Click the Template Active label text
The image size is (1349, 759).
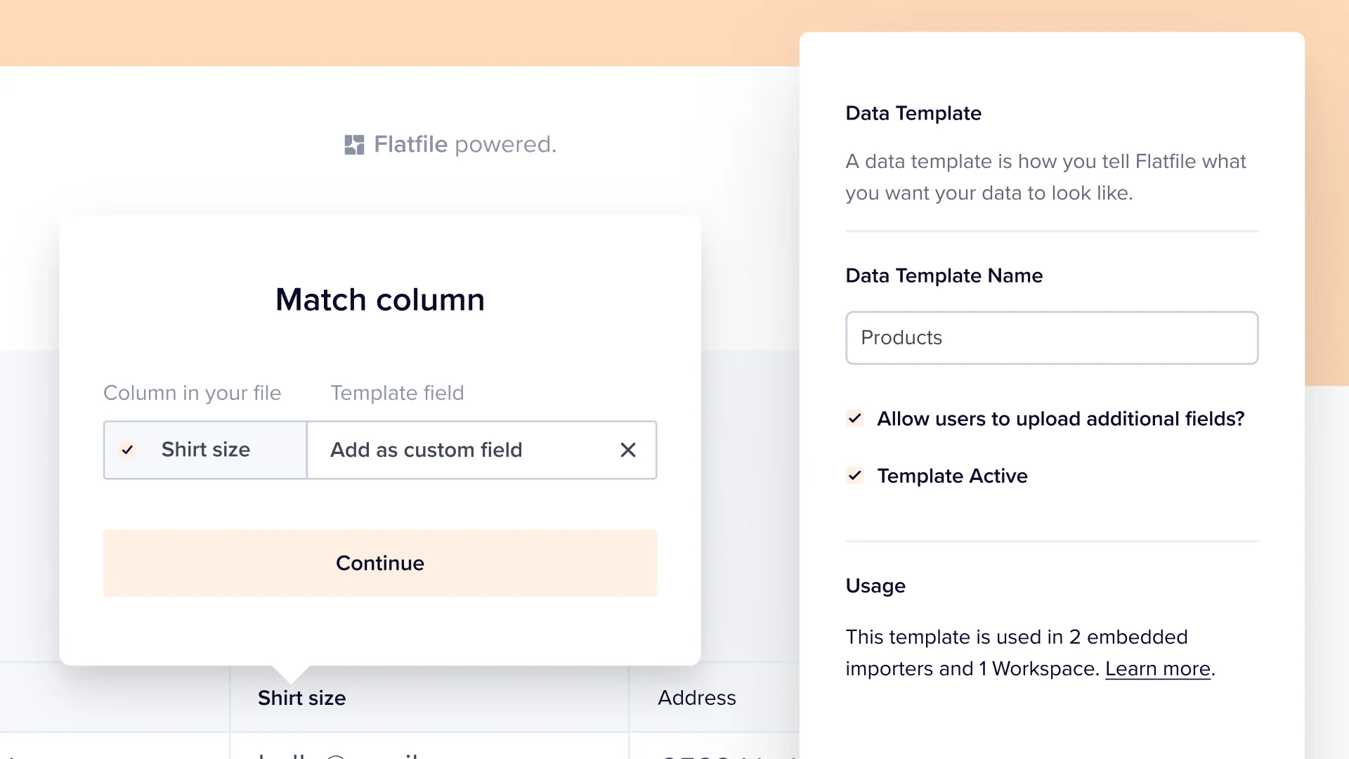coord(952,476)
